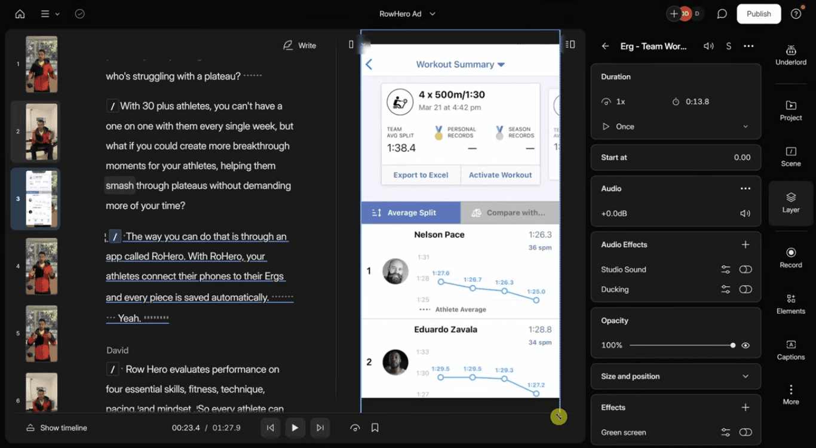Play the composition

click(x=295, y=428)
